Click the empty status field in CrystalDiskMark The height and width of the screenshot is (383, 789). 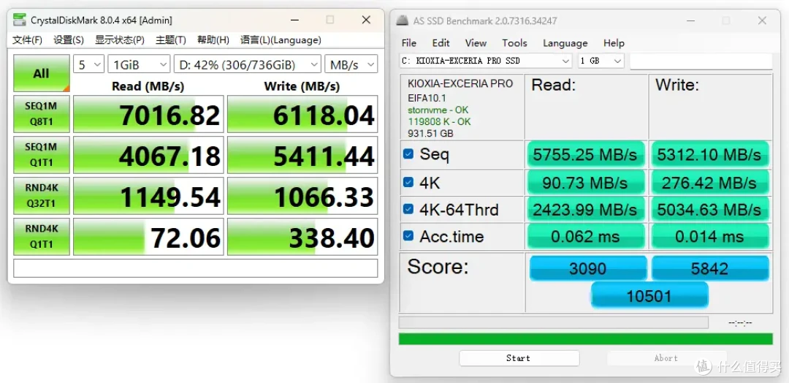pyautogui.click(x=195, y=268)
